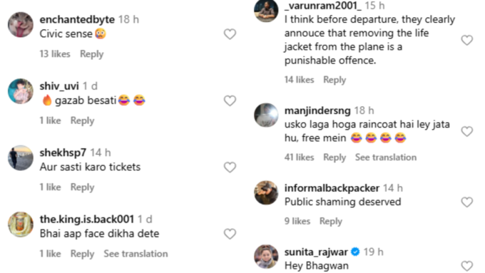
Task: Open shiv_uvi's profile picture
Action: tap(21, 91)
